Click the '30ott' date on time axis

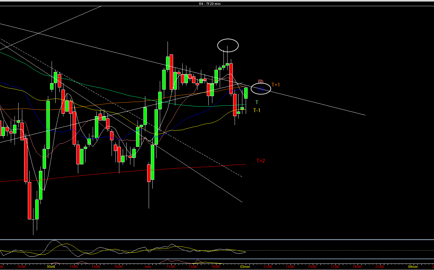pos(51,267)
